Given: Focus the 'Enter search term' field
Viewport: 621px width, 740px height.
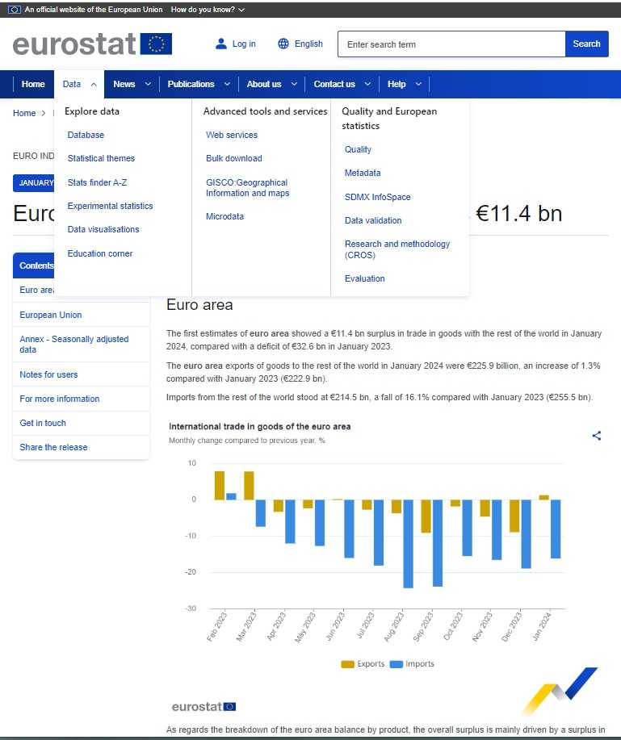Looking at the screenshot, I should coord(451,44).
